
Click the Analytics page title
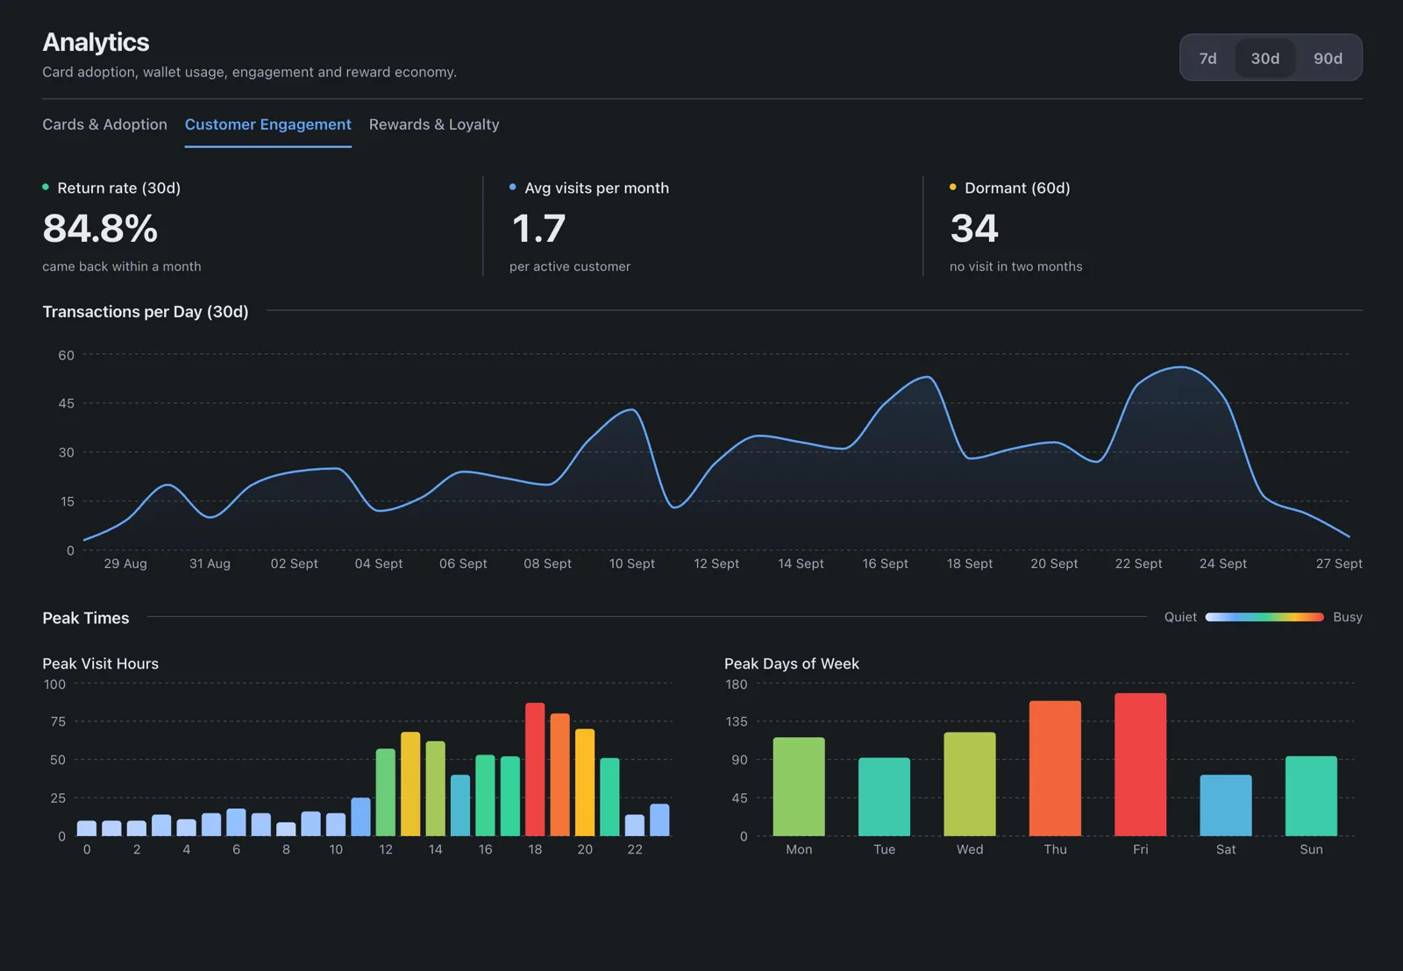[96, 42]
